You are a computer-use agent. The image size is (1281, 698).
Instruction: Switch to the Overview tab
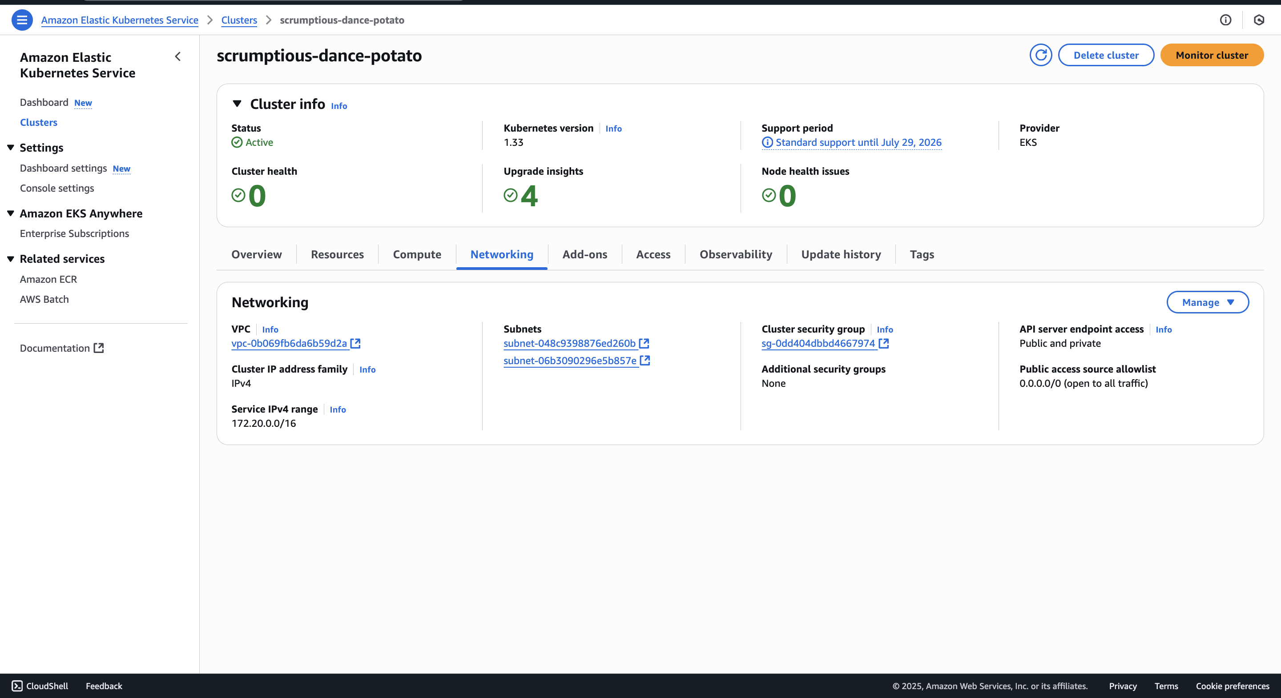[x=257, y=254]
